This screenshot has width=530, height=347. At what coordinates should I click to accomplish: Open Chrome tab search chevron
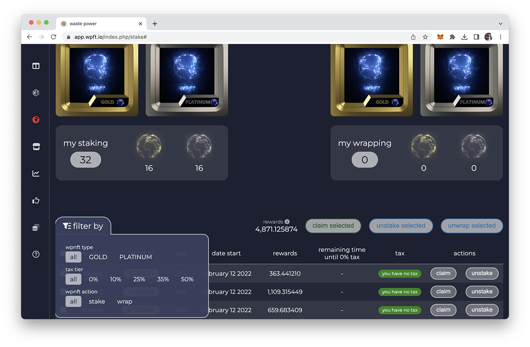[501, 24]
